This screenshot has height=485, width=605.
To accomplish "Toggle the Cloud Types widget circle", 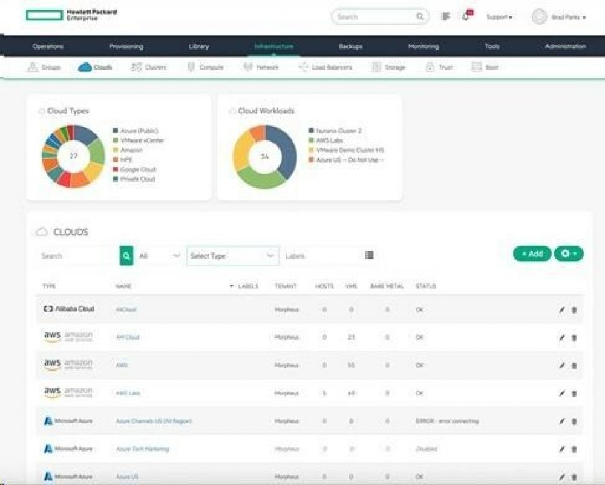I will (x=42, y=111).
